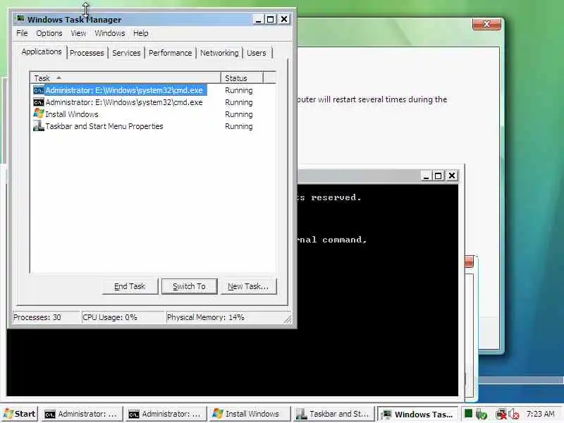The height and width of the screenshot is (423, 564).
Task: Close the command prompt window
Action: tap(452, 176)
